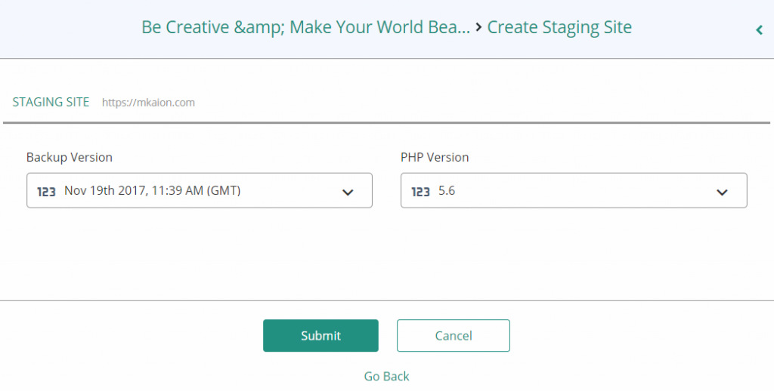774x391 pixels.
Task: Expand the PHP Version dropdown arrow
Action: point(722,192)
